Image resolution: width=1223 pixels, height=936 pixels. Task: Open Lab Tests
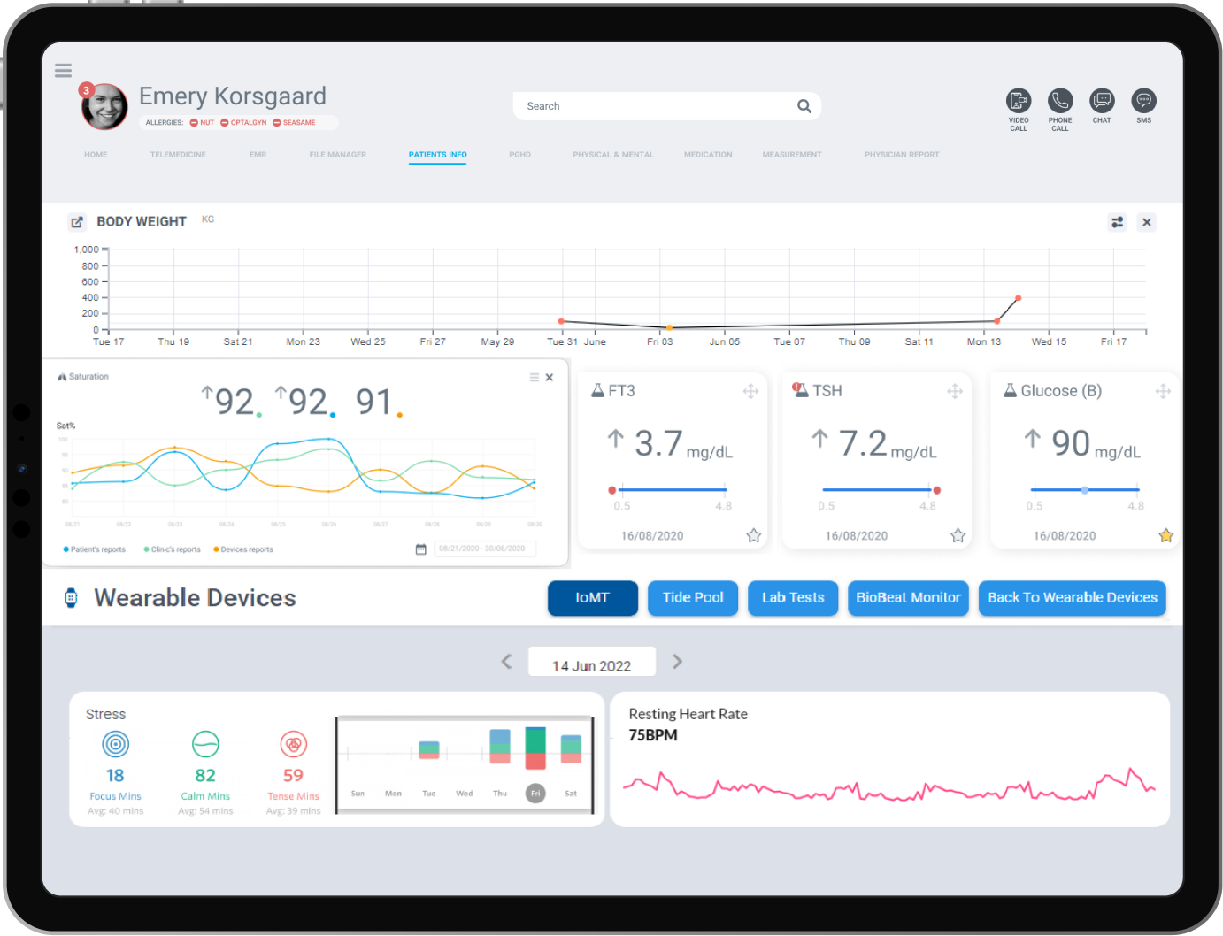tap(793, 598)
